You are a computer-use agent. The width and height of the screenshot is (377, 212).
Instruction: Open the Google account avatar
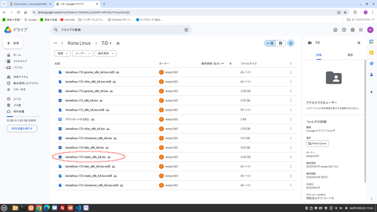[x=371, y=30]
